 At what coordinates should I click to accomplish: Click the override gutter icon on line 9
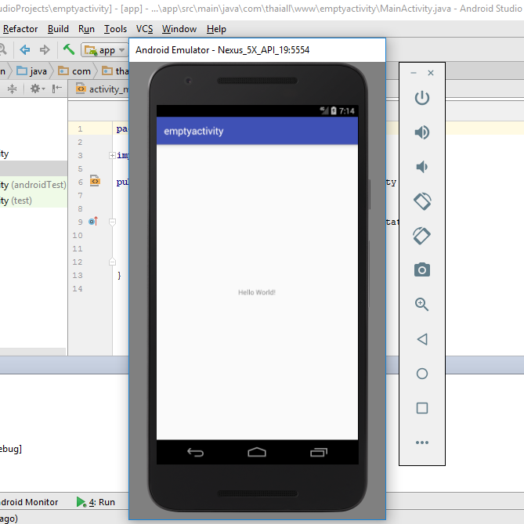point(93,221)
